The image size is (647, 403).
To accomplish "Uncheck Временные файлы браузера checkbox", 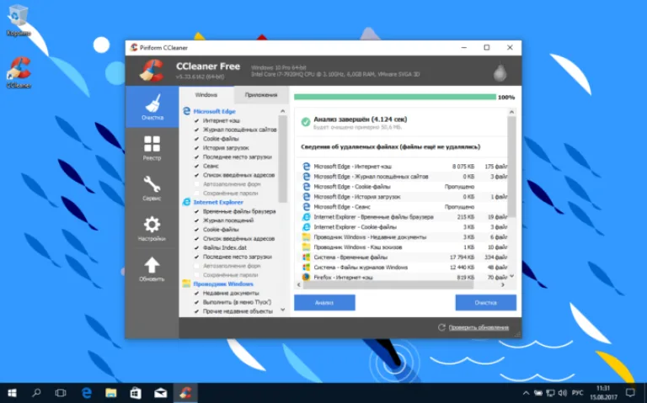I will point(197,211).
